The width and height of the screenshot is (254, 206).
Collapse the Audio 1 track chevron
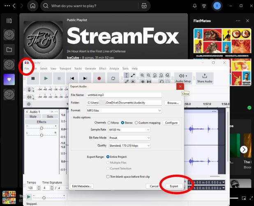(x=52, y=112)
